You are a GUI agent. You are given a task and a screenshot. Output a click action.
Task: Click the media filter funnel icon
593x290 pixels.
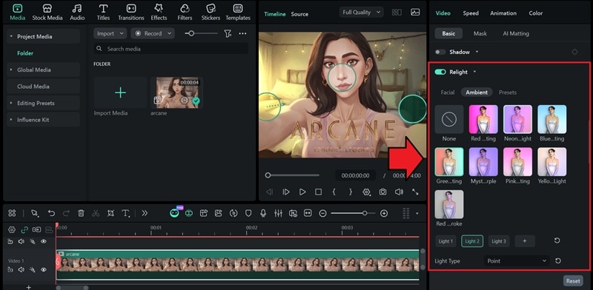click(x=228, y=33)
